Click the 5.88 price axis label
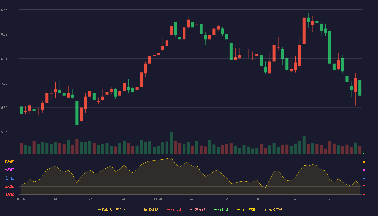The height and width of the screenshot is (216, 378). tap(4, 83)
